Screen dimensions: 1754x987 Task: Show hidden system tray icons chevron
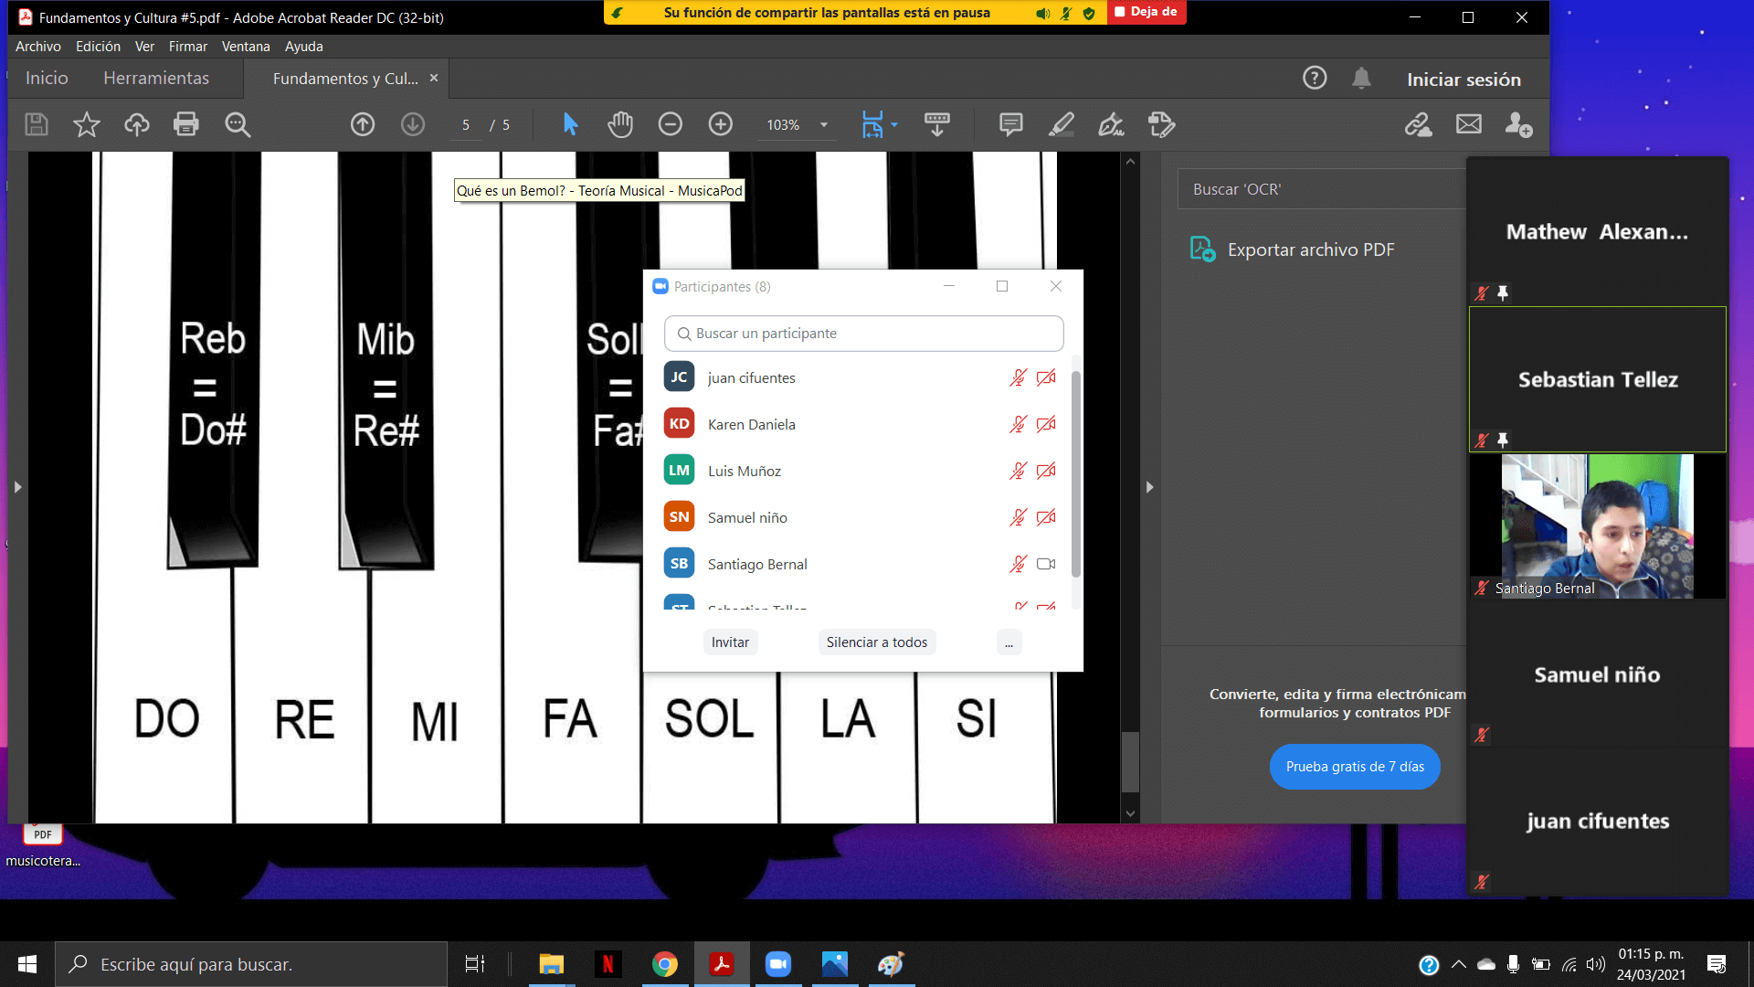click(1459, 964)
